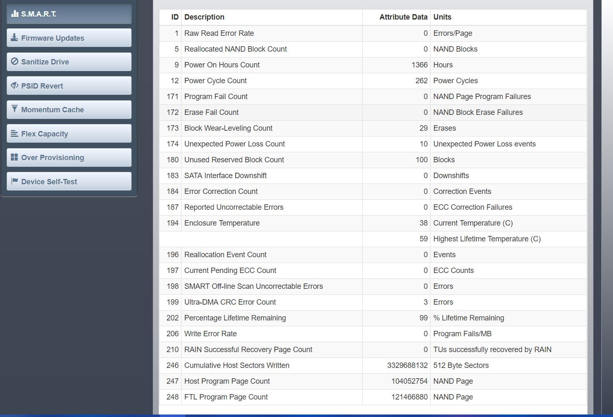The image size is (613, 417).
Task: Select the Program Fail Count row
Action: click(373, 97)
